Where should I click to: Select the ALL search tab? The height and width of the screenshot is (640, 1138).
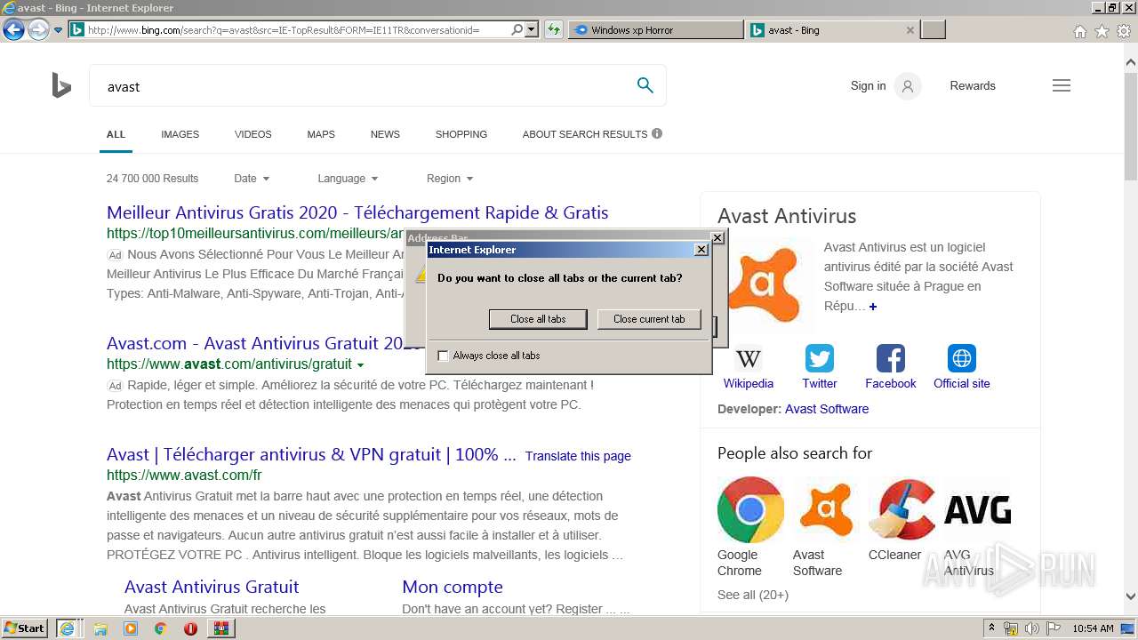click(x=116, y=134)
